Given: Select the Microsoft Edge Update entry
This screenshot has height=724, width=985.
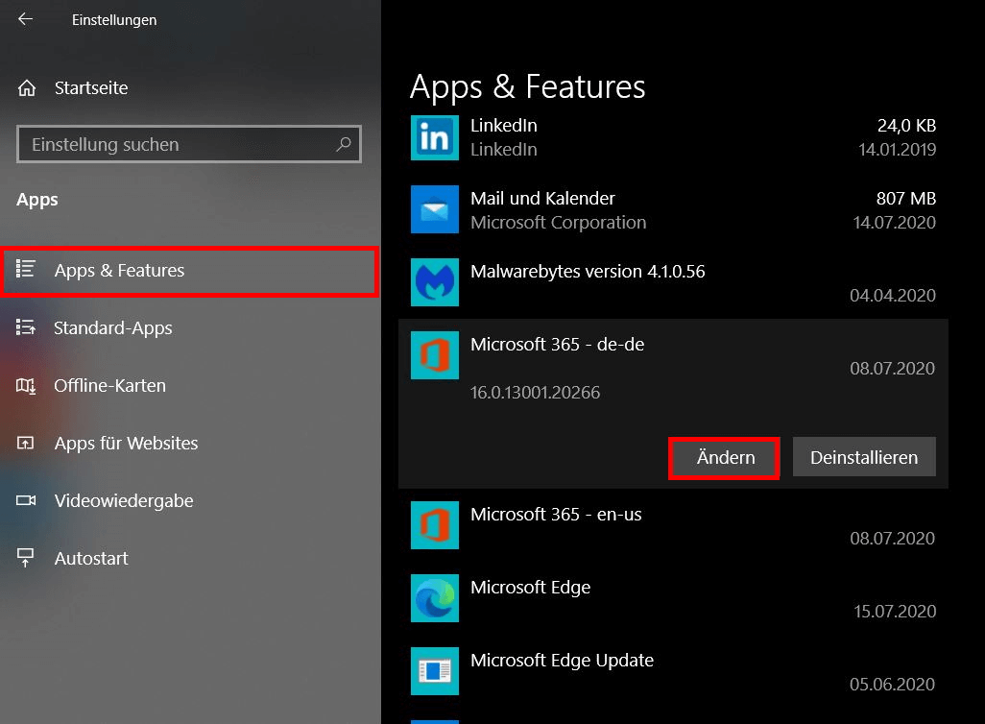Looking at the screenshot, I should 673,672.
